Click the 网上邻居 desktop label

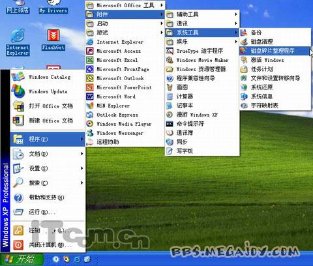18,10
